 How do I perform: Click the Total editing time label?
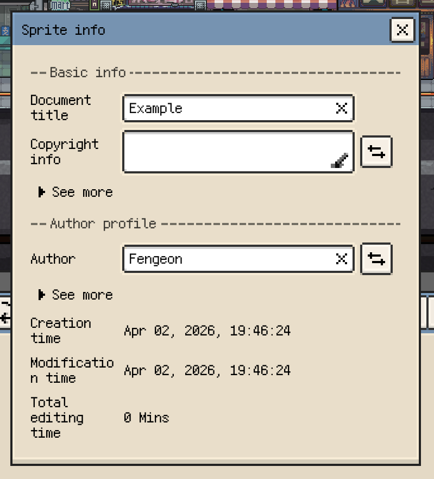point(56,418)
